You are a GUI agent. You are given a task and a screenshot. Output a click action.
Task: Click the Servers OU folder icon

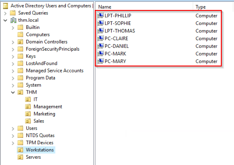pyautogui.click(x=20, y=157)
